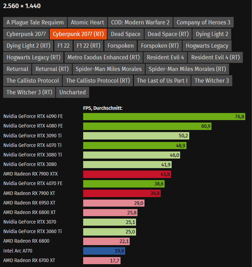
Task: Click the 38,6 value on RTX 4070 FE bar
Action: (159, 184)
